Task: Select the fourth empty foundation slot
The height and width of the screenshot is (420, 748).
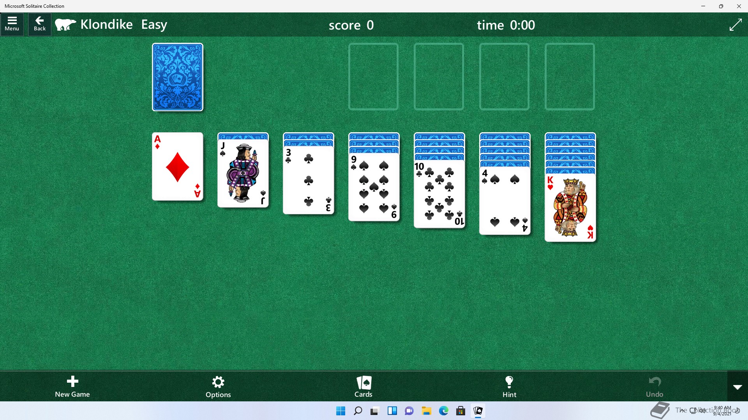Action: click(x=570, y=77)
